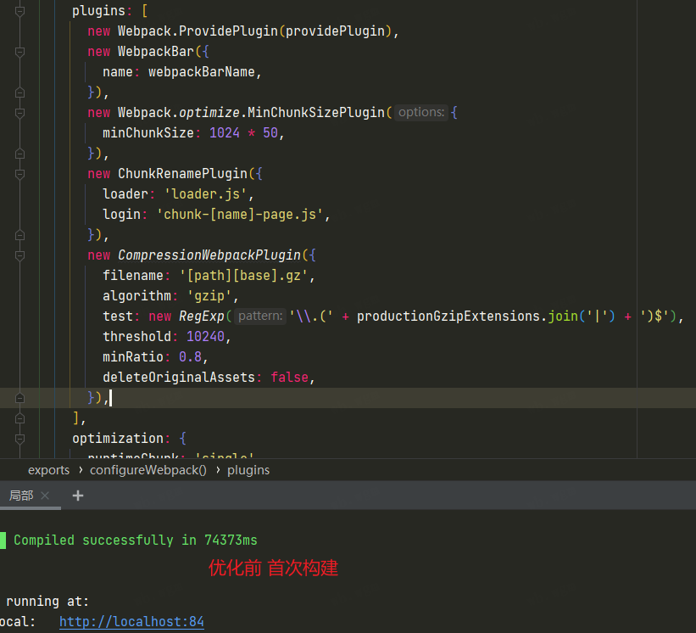Collapse the optimization object fold marker
This screenshot has height=633, width=696.
[x=19, y=439]
